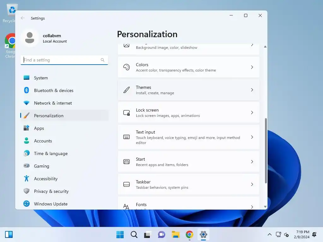The width and height of the screenshot is (323, 242).
Task: Click Google Chrome desktop shortcut
Action: [x=10, y=46]
